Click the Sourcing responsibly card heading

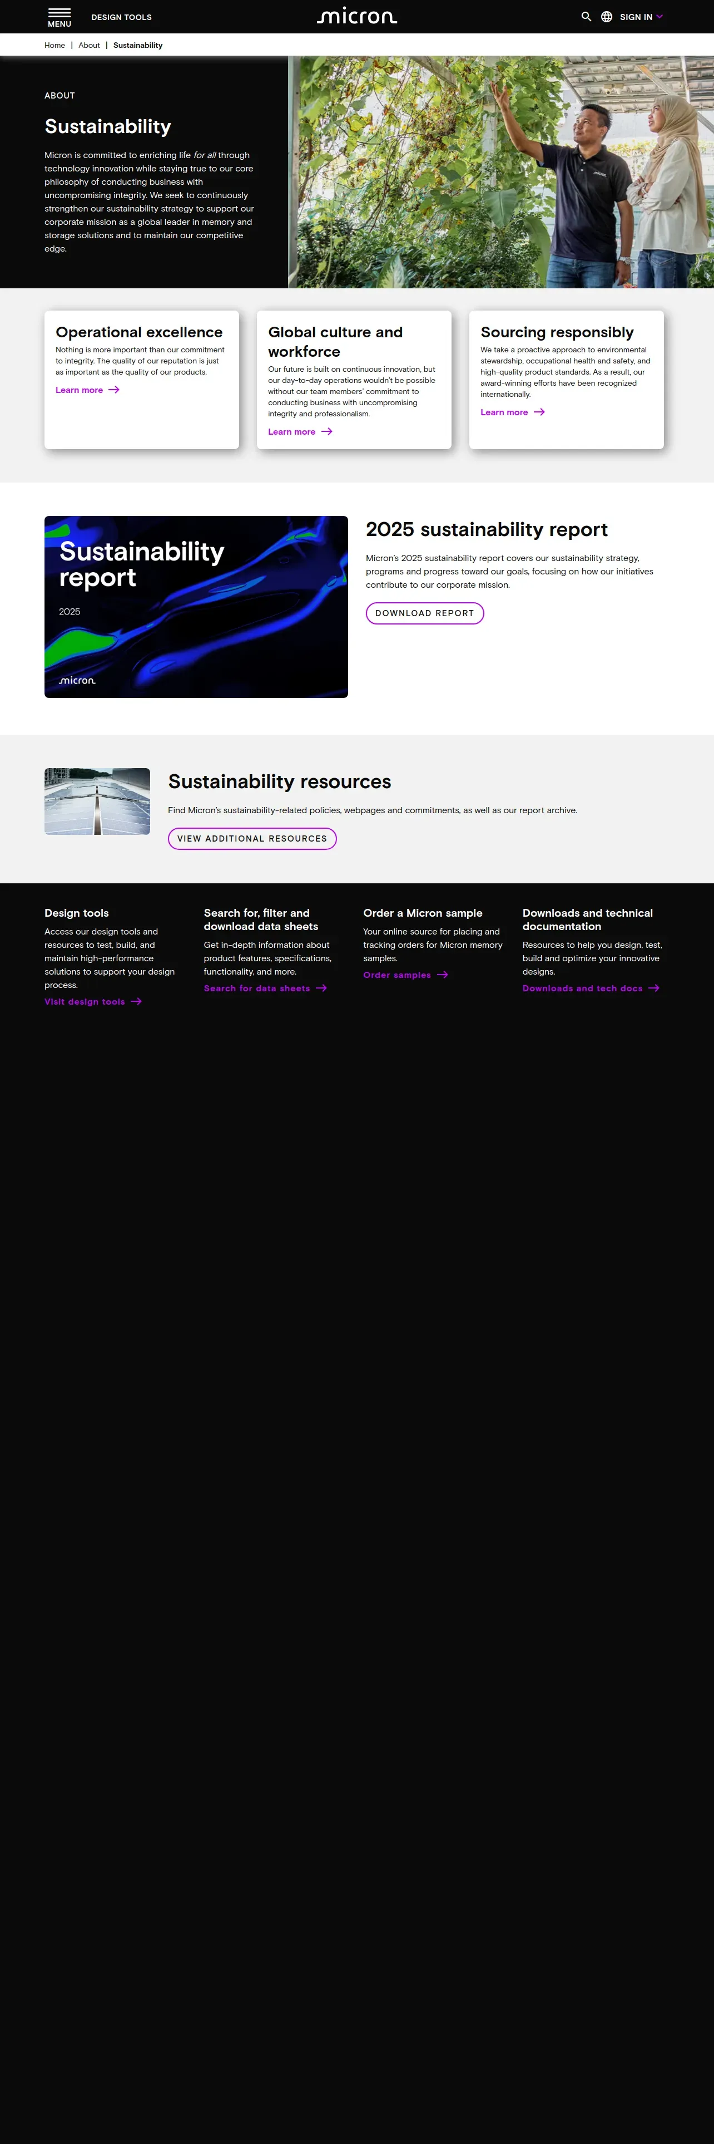(x=557, y=332)
